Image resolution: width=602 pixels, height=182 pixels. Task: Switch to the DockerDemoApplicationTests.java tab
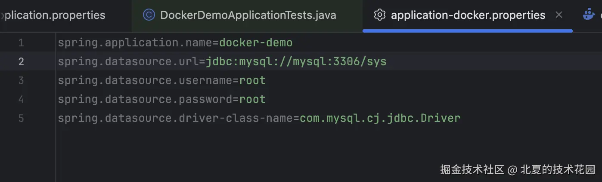click(248, 15)
